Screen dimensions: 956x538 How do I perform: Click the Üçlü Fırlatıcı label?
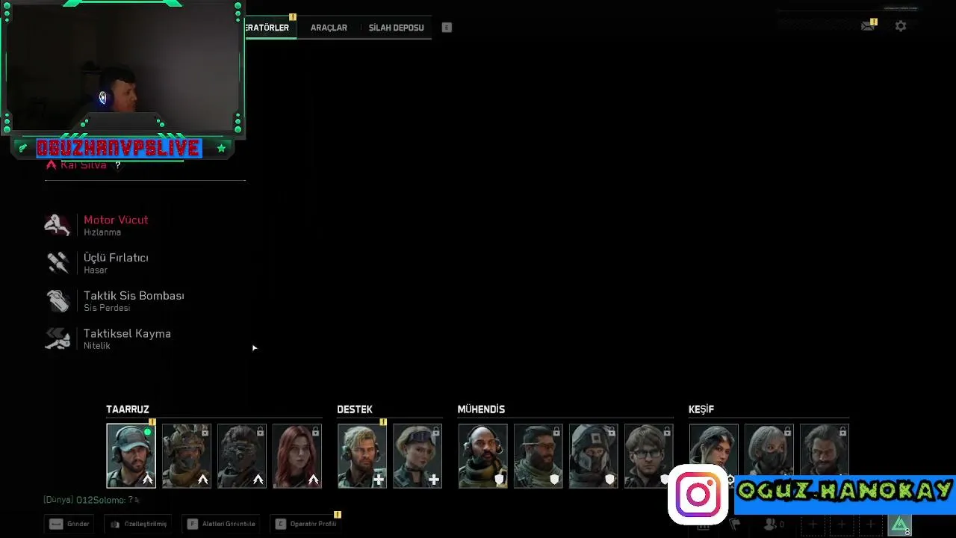tap(116, 258)
